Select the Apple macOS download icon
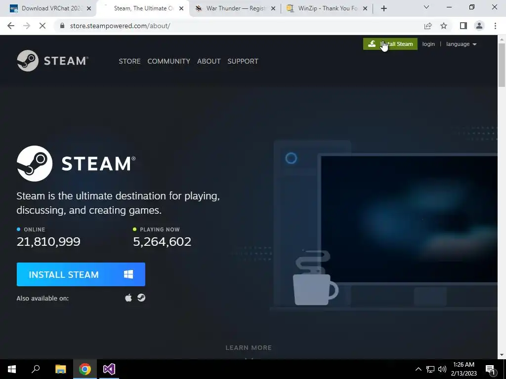This screenshot has height=379, width=506. click(x=128, y=298)
